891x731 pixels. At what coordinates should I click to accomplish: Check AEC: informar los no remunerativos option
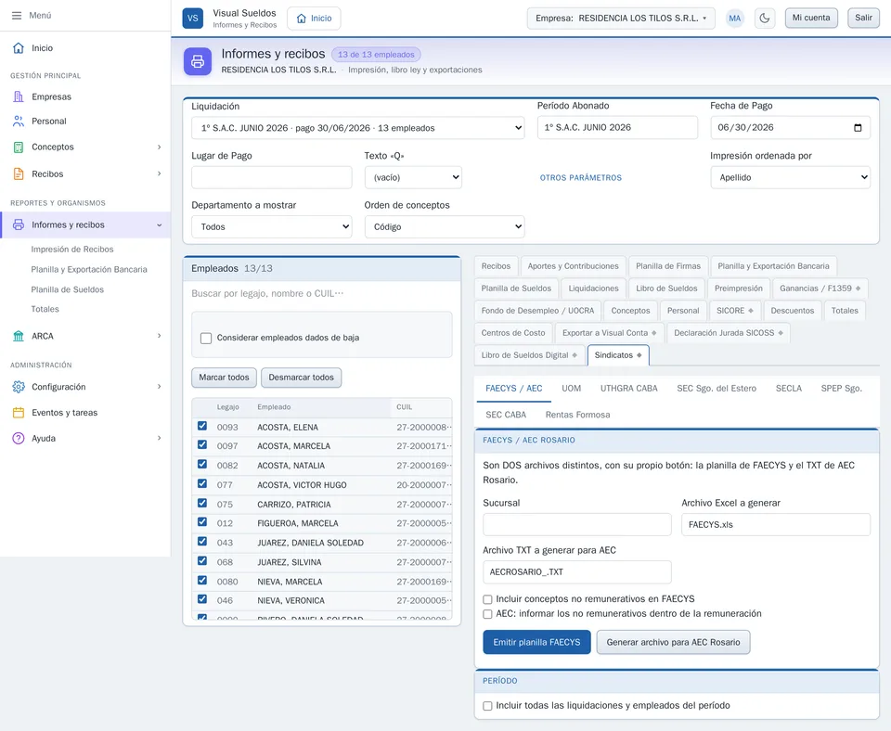pos(487,614)
